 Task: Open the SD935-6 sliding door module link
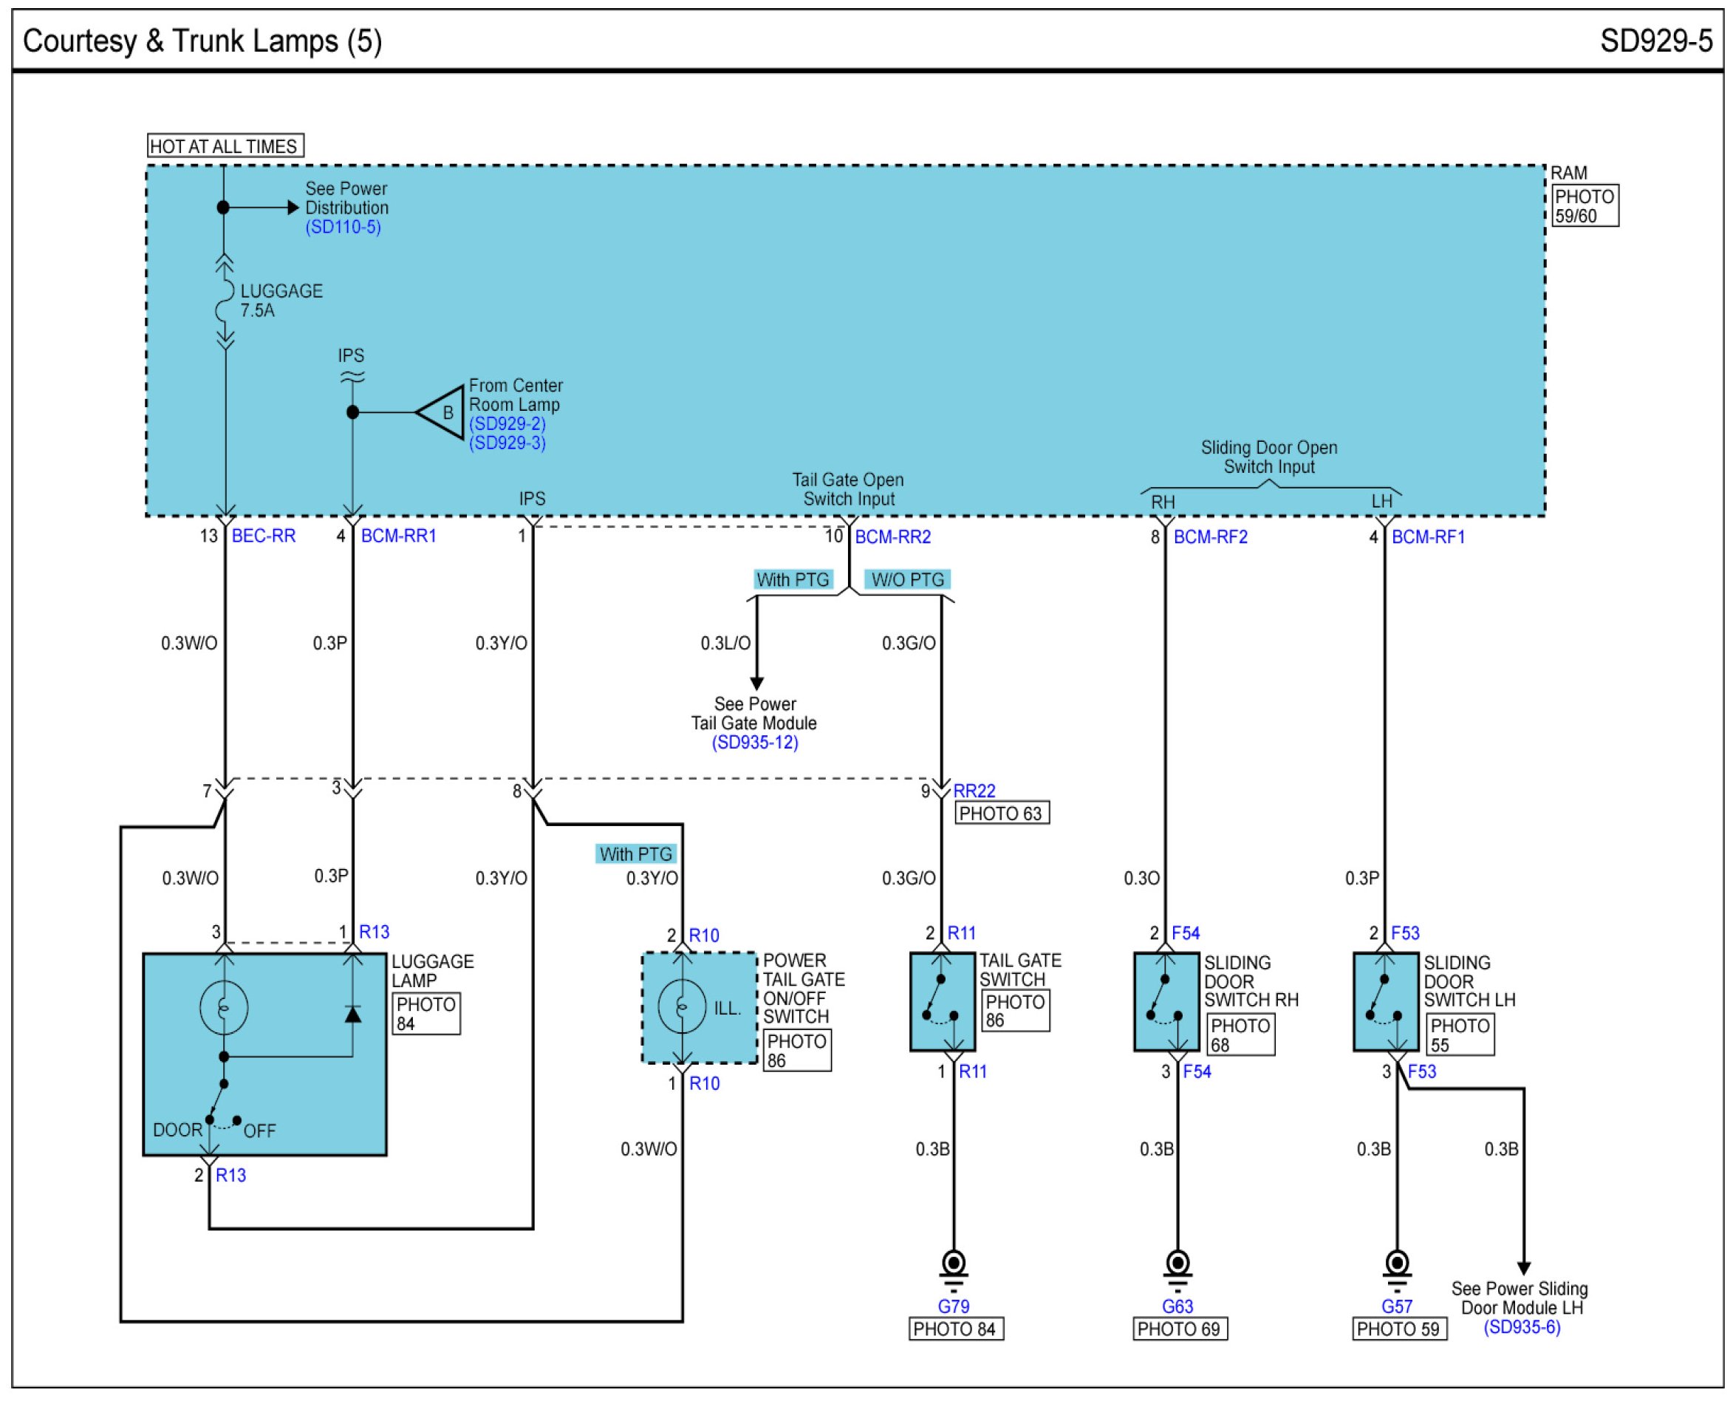click(1522, 1328)
